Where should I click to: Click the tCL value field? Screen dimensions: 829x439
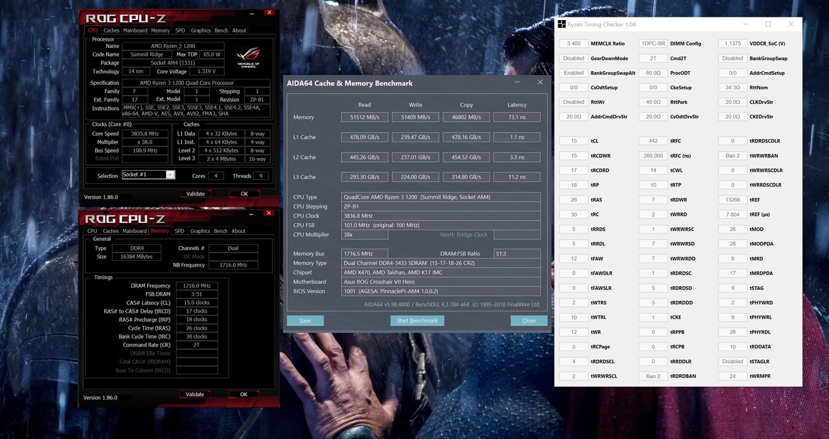pyautogui.click(x=573, y=141)
